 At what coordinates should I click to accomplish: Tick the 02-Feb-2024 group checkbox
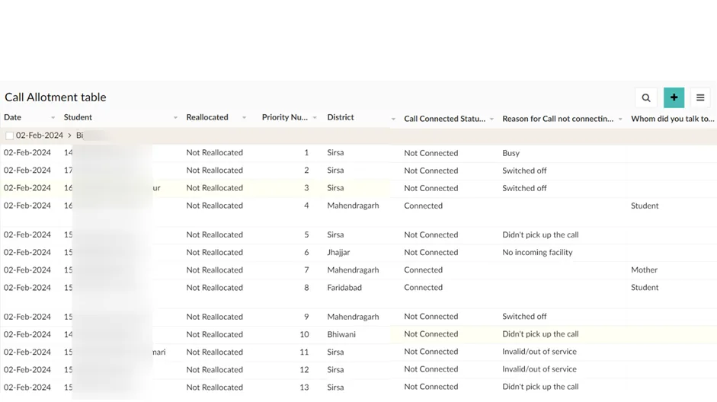click(x=9, y=136)
